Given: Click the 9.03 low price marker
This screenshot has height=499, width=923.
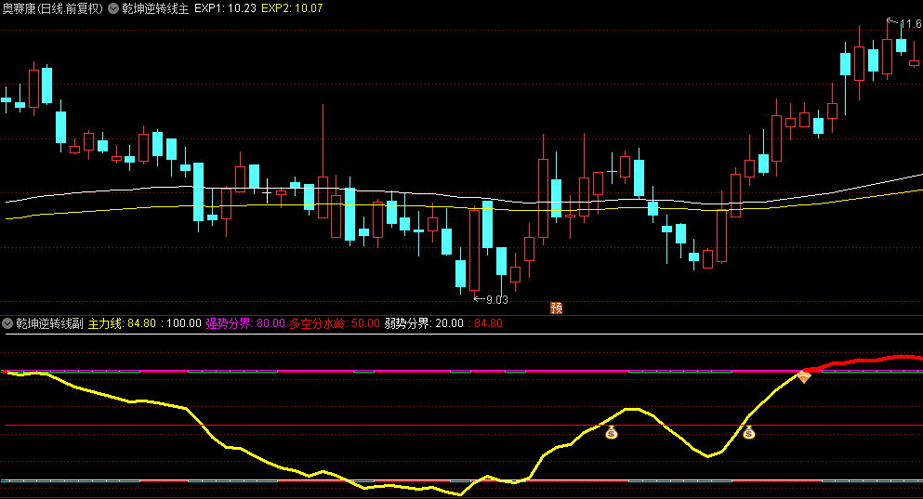Looking at the screenshot, I should 491,299.
